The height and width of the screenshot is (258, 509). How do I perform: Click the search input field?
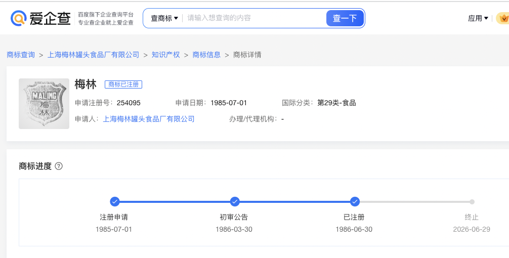tap(253, 18)
